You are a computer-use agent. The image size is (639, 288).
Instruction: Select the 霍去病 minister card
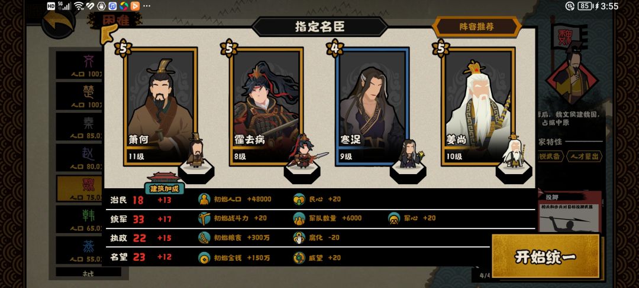point(266,107)
